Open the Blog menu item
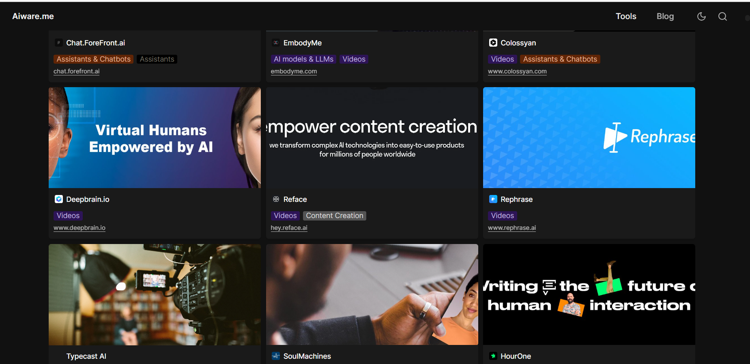This screenshot has width=750, height=364. tap(665, 16)
